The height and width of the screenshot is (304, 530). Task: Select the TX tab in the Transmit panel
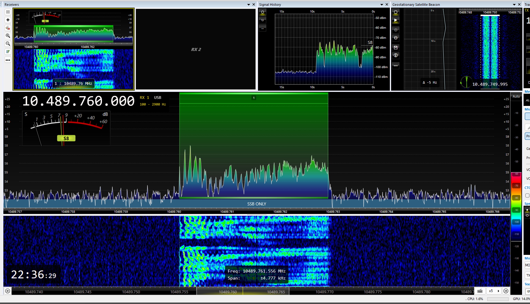(x=527, y=10)
